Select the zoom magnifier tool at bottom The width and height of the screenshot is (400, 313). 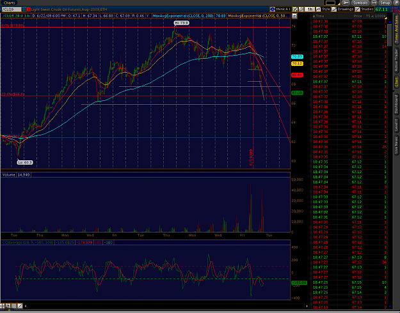coord(8,305)
